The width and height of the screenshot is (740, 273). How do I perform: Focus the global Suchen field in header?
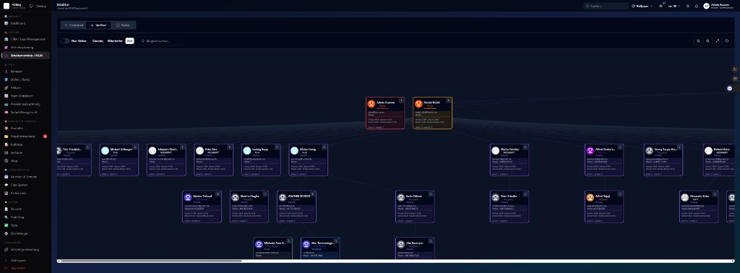[606, 6]
